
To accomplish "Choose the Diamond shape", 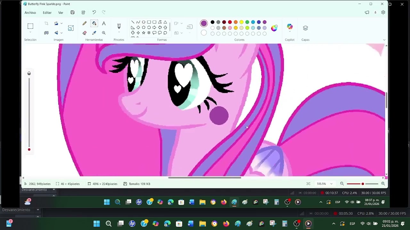I will coord(138,27).
